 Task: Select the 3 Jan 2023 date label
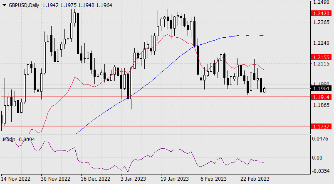[x=133, y=179]
